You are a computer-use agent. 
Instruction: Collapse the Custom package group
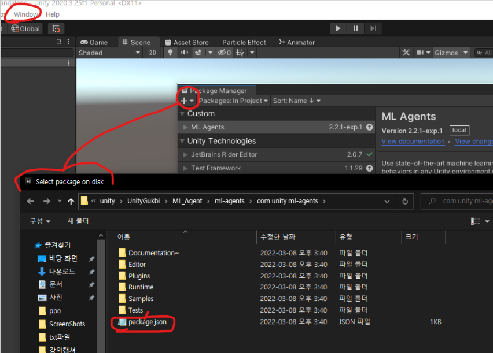point(182,114)
